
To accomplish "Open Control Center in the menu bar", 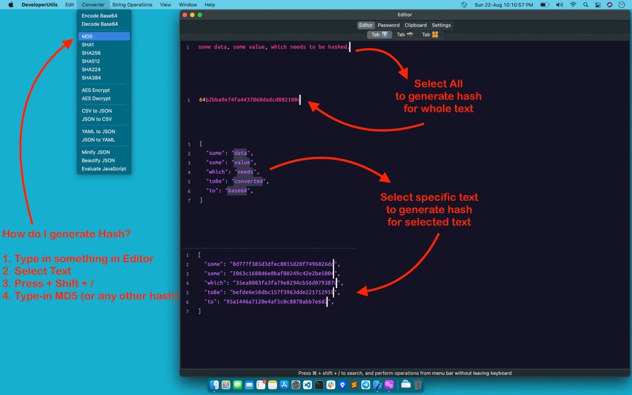I will pos(597,5).
